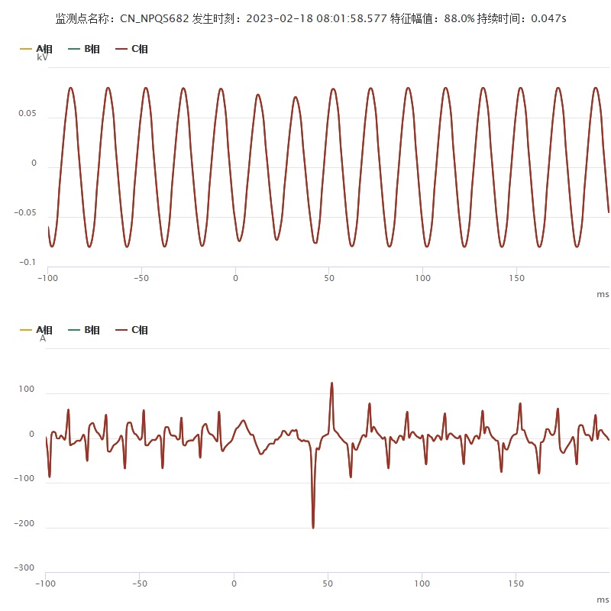The height and width of the screenshot is (611, 611).
Task: Select the monitoring point name CN_NPQS682 in the title
Action: [154, 18]
